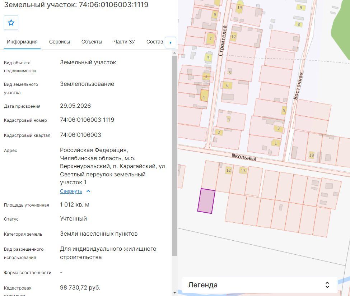This screenshot has height=296, width=350.
Task: Open the Информация tab
Action: coord(22,42)
